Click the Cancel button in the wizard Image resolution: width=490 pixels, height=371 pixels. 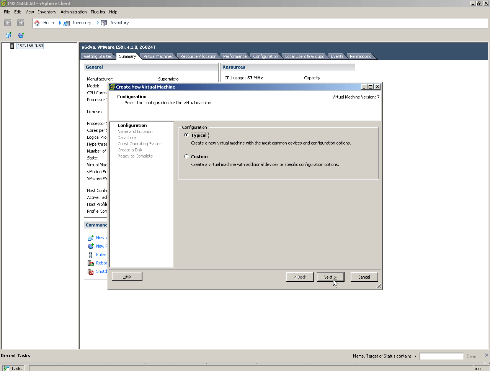point(364,277)
